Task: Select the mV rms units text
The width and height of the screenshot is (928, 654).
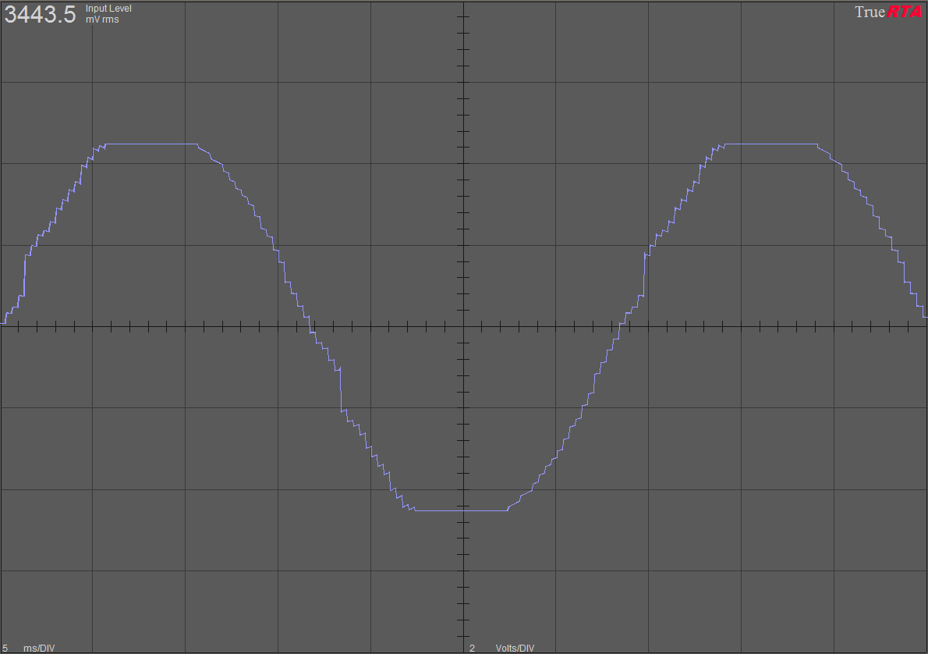Action: click(x=102, y=20)
